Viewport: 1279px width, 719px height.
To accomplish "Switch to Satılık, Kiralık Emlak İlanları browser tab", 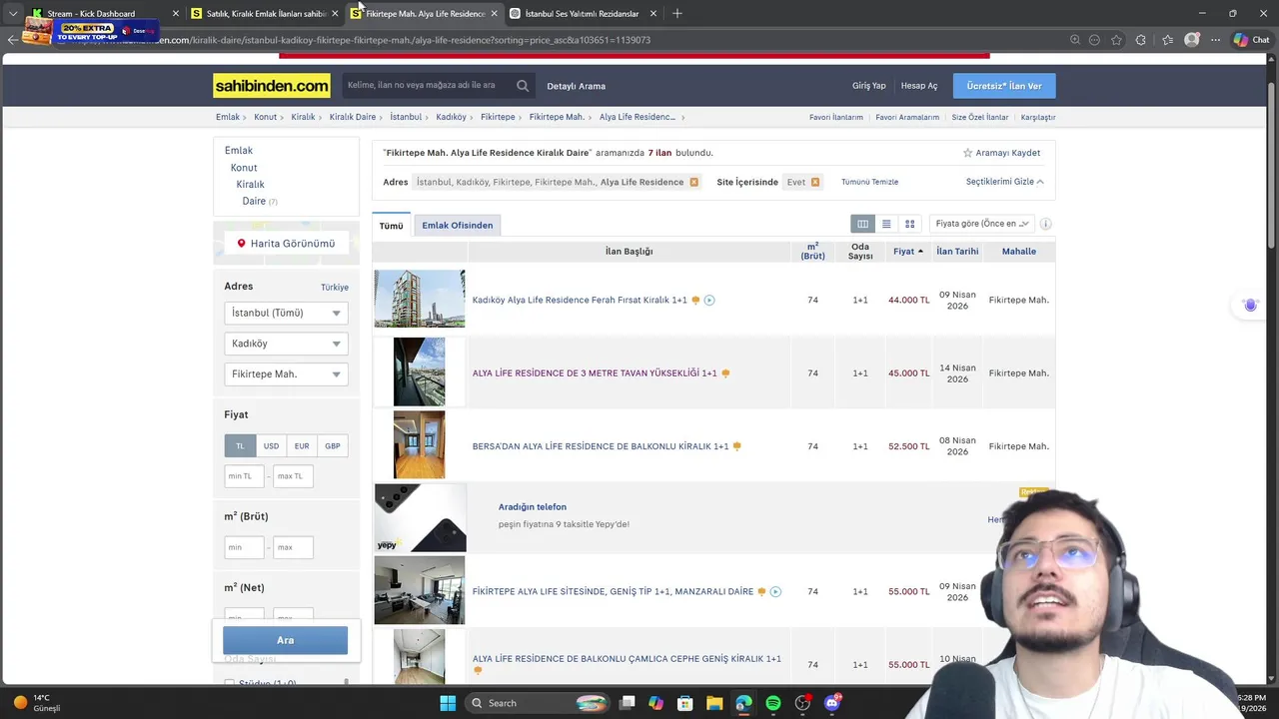I will [265, 13].
